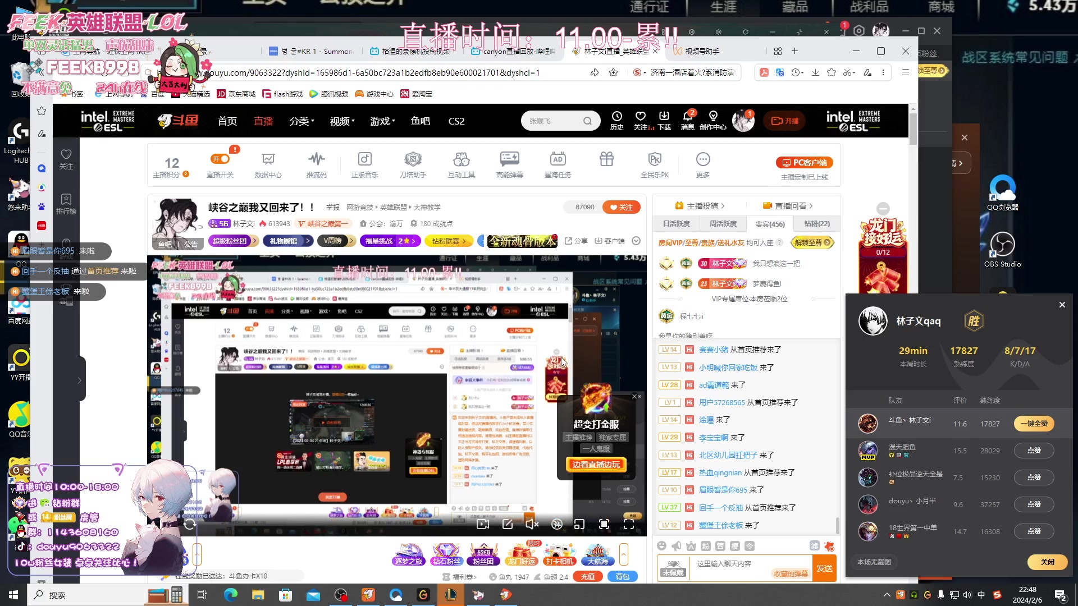Like douyu丶小月半 with 点赞 button
1078x606 pixels.
(1034, 504)
